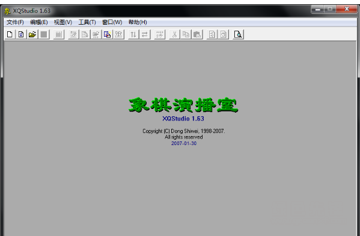The image size is (360, 236).
Task: Open the 视图(V) menu
Action: (63, 22)
